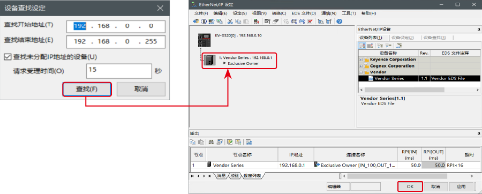Click the OK button
The width and height of the screenshot is (482, 194).
410,186
